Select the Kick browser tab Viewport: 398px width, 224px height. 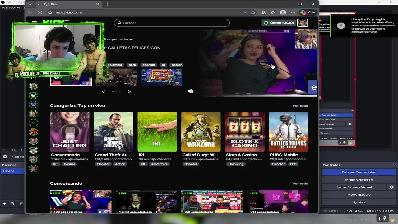(72, 4)
